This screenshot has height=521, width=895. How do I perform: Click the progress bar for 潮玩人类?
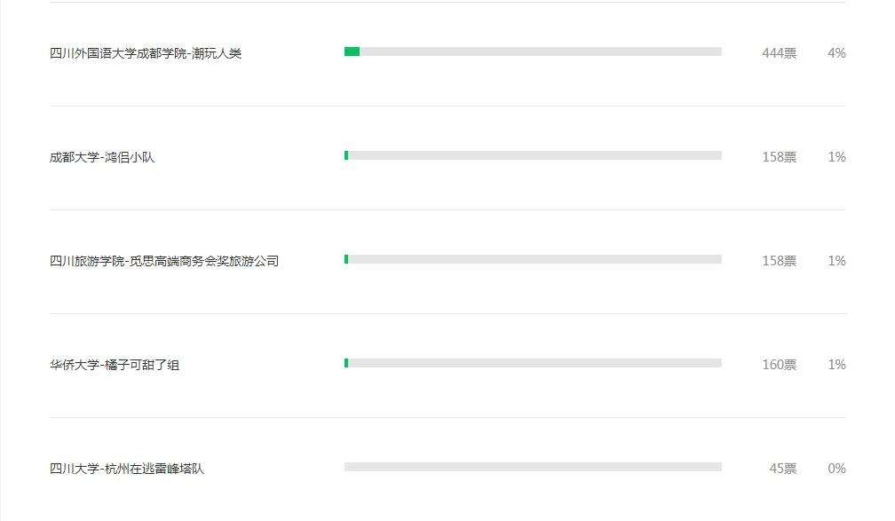(x=533, y=52)
